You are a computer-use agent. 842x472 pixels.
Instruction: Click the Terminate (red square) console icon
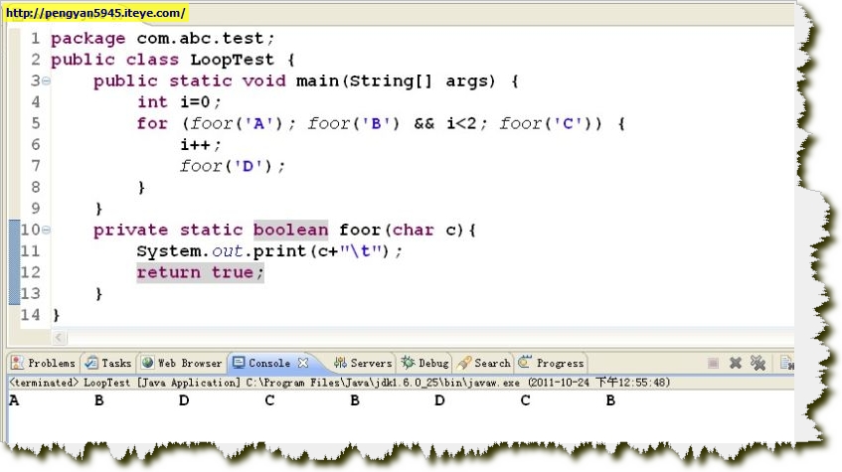pos(713,364)
